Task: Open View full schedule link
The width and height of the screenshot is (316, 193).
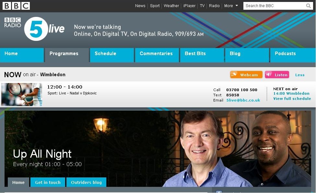Action: [292, 99]
